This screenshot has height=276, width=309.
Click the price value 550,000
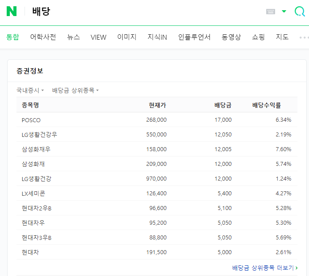coord(156,135)
